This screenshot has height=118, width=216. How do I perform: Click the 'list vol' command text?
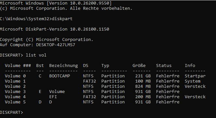[x=36, y=55]
